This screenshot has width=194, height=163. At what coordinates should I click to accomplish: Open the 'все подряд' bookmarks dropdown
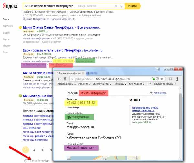[136, 84]
